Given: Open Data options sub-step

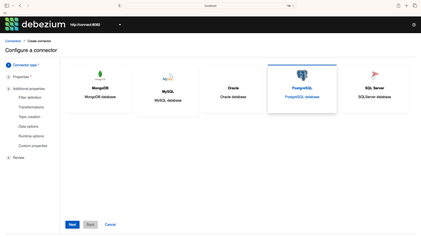Looking at the screenshot, I should point(28,127).
